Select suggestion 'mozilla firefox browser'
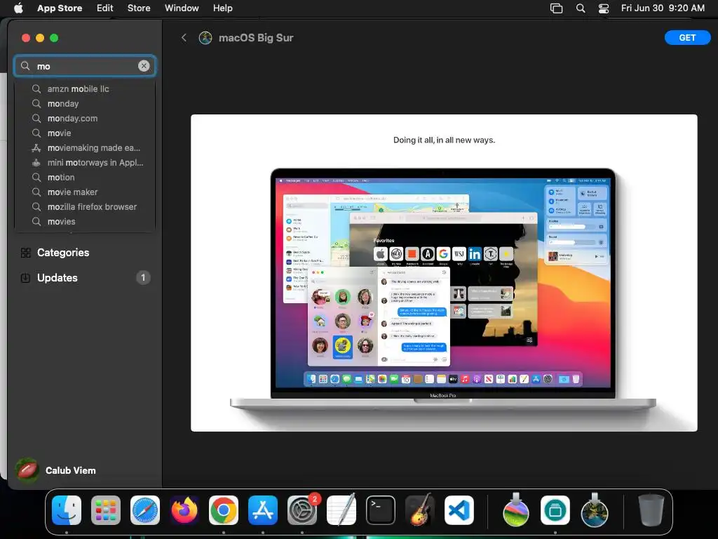The height and width of the screenshot is (539, 718). pos(85,207)
